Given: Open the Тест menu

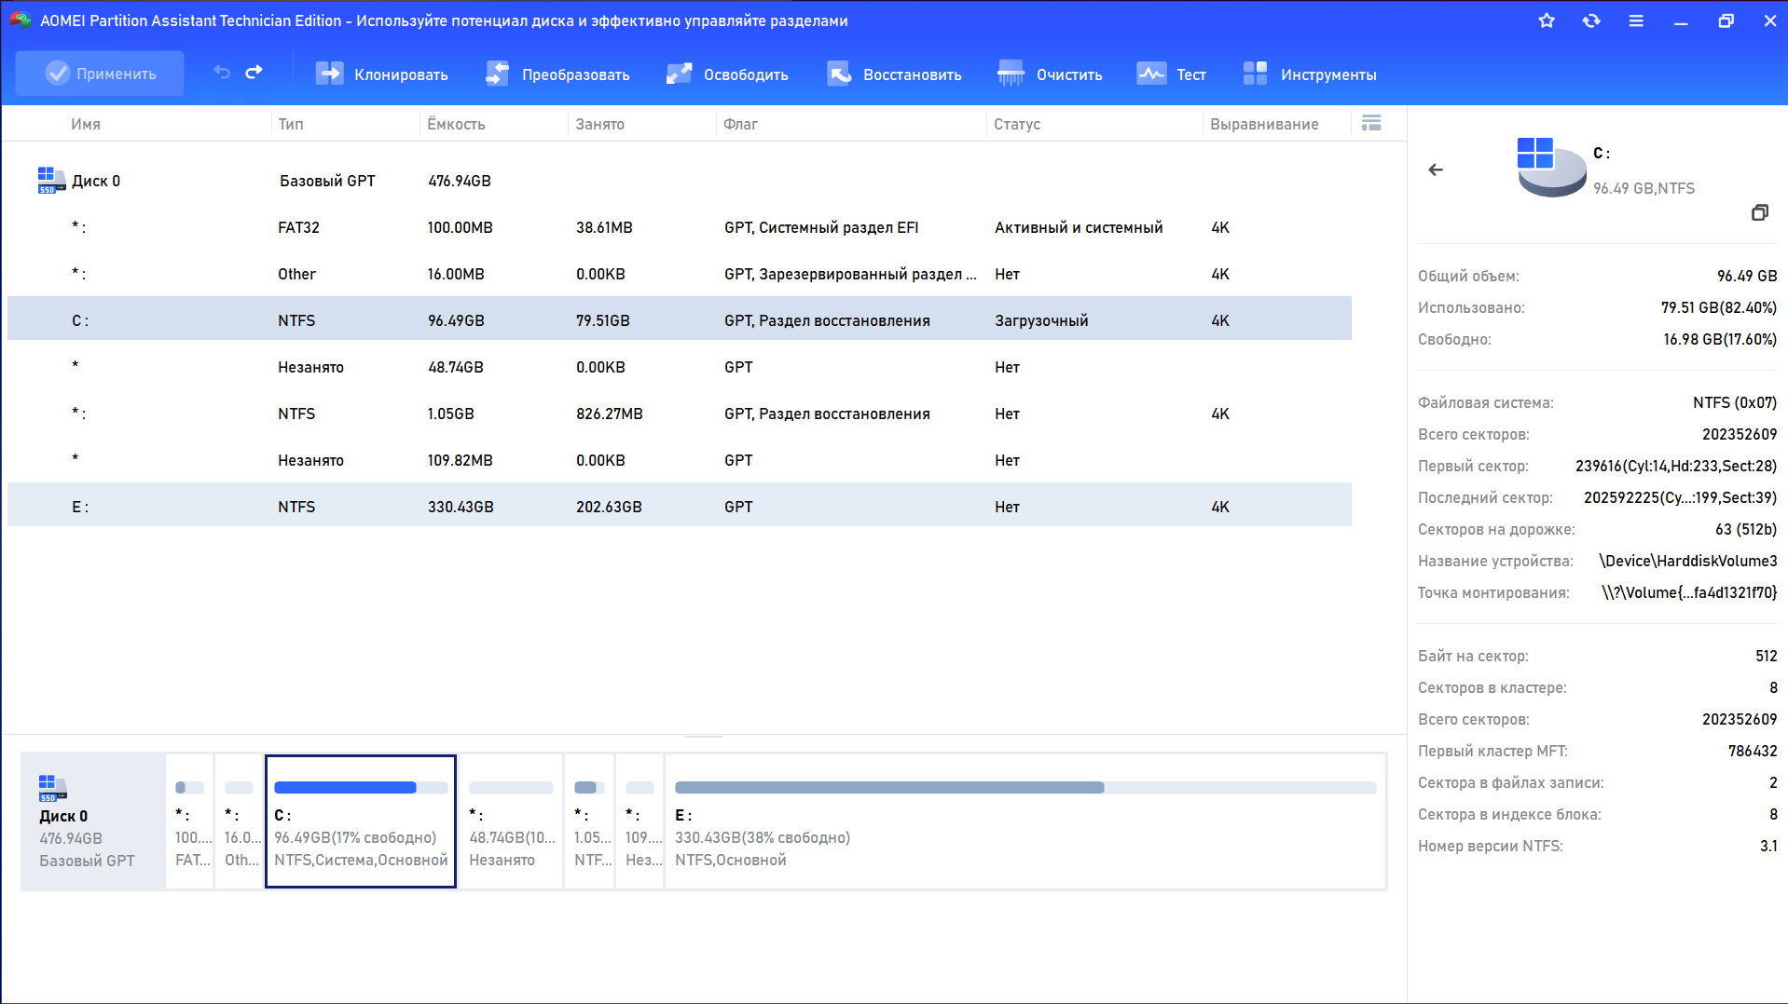Looking at the screenshot, I should [x=1171, y=74].
